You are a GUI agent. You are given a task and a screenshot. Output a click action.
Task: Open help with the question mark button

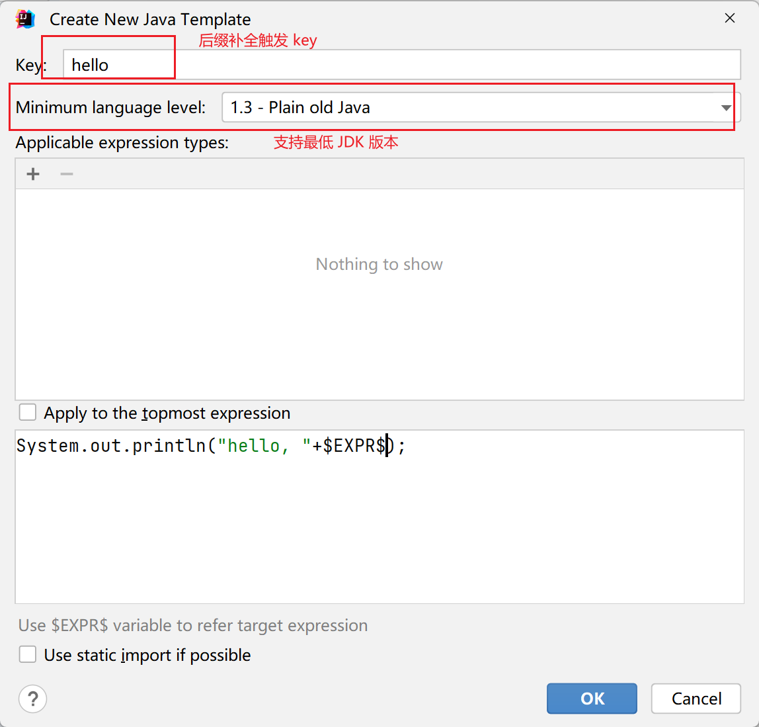[x=33, y=699]
